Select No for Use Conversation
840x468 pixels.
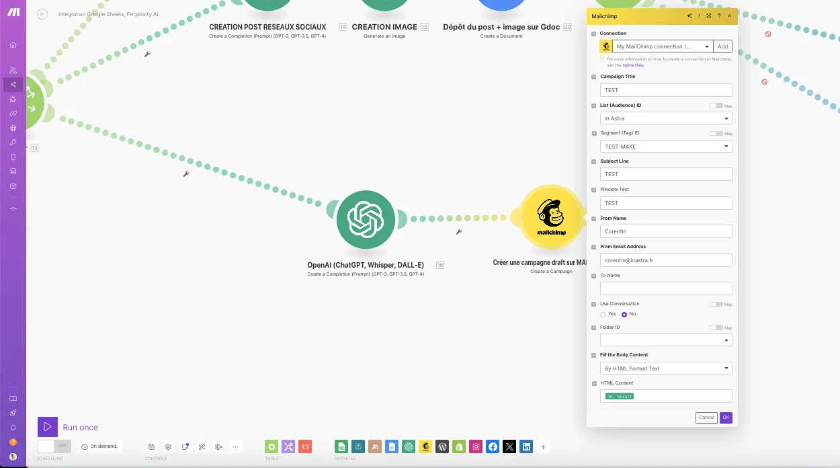tap(624, 314)
